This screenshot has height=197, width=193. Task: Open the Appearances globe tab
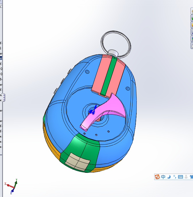click(192, 39)
